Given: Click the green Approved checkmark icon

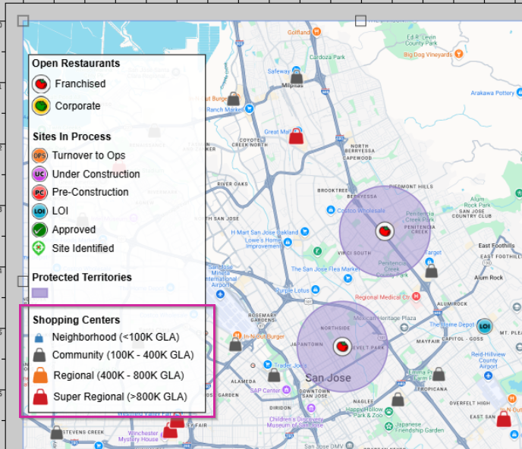Looking at the screenshot, I should click(41, 230).
